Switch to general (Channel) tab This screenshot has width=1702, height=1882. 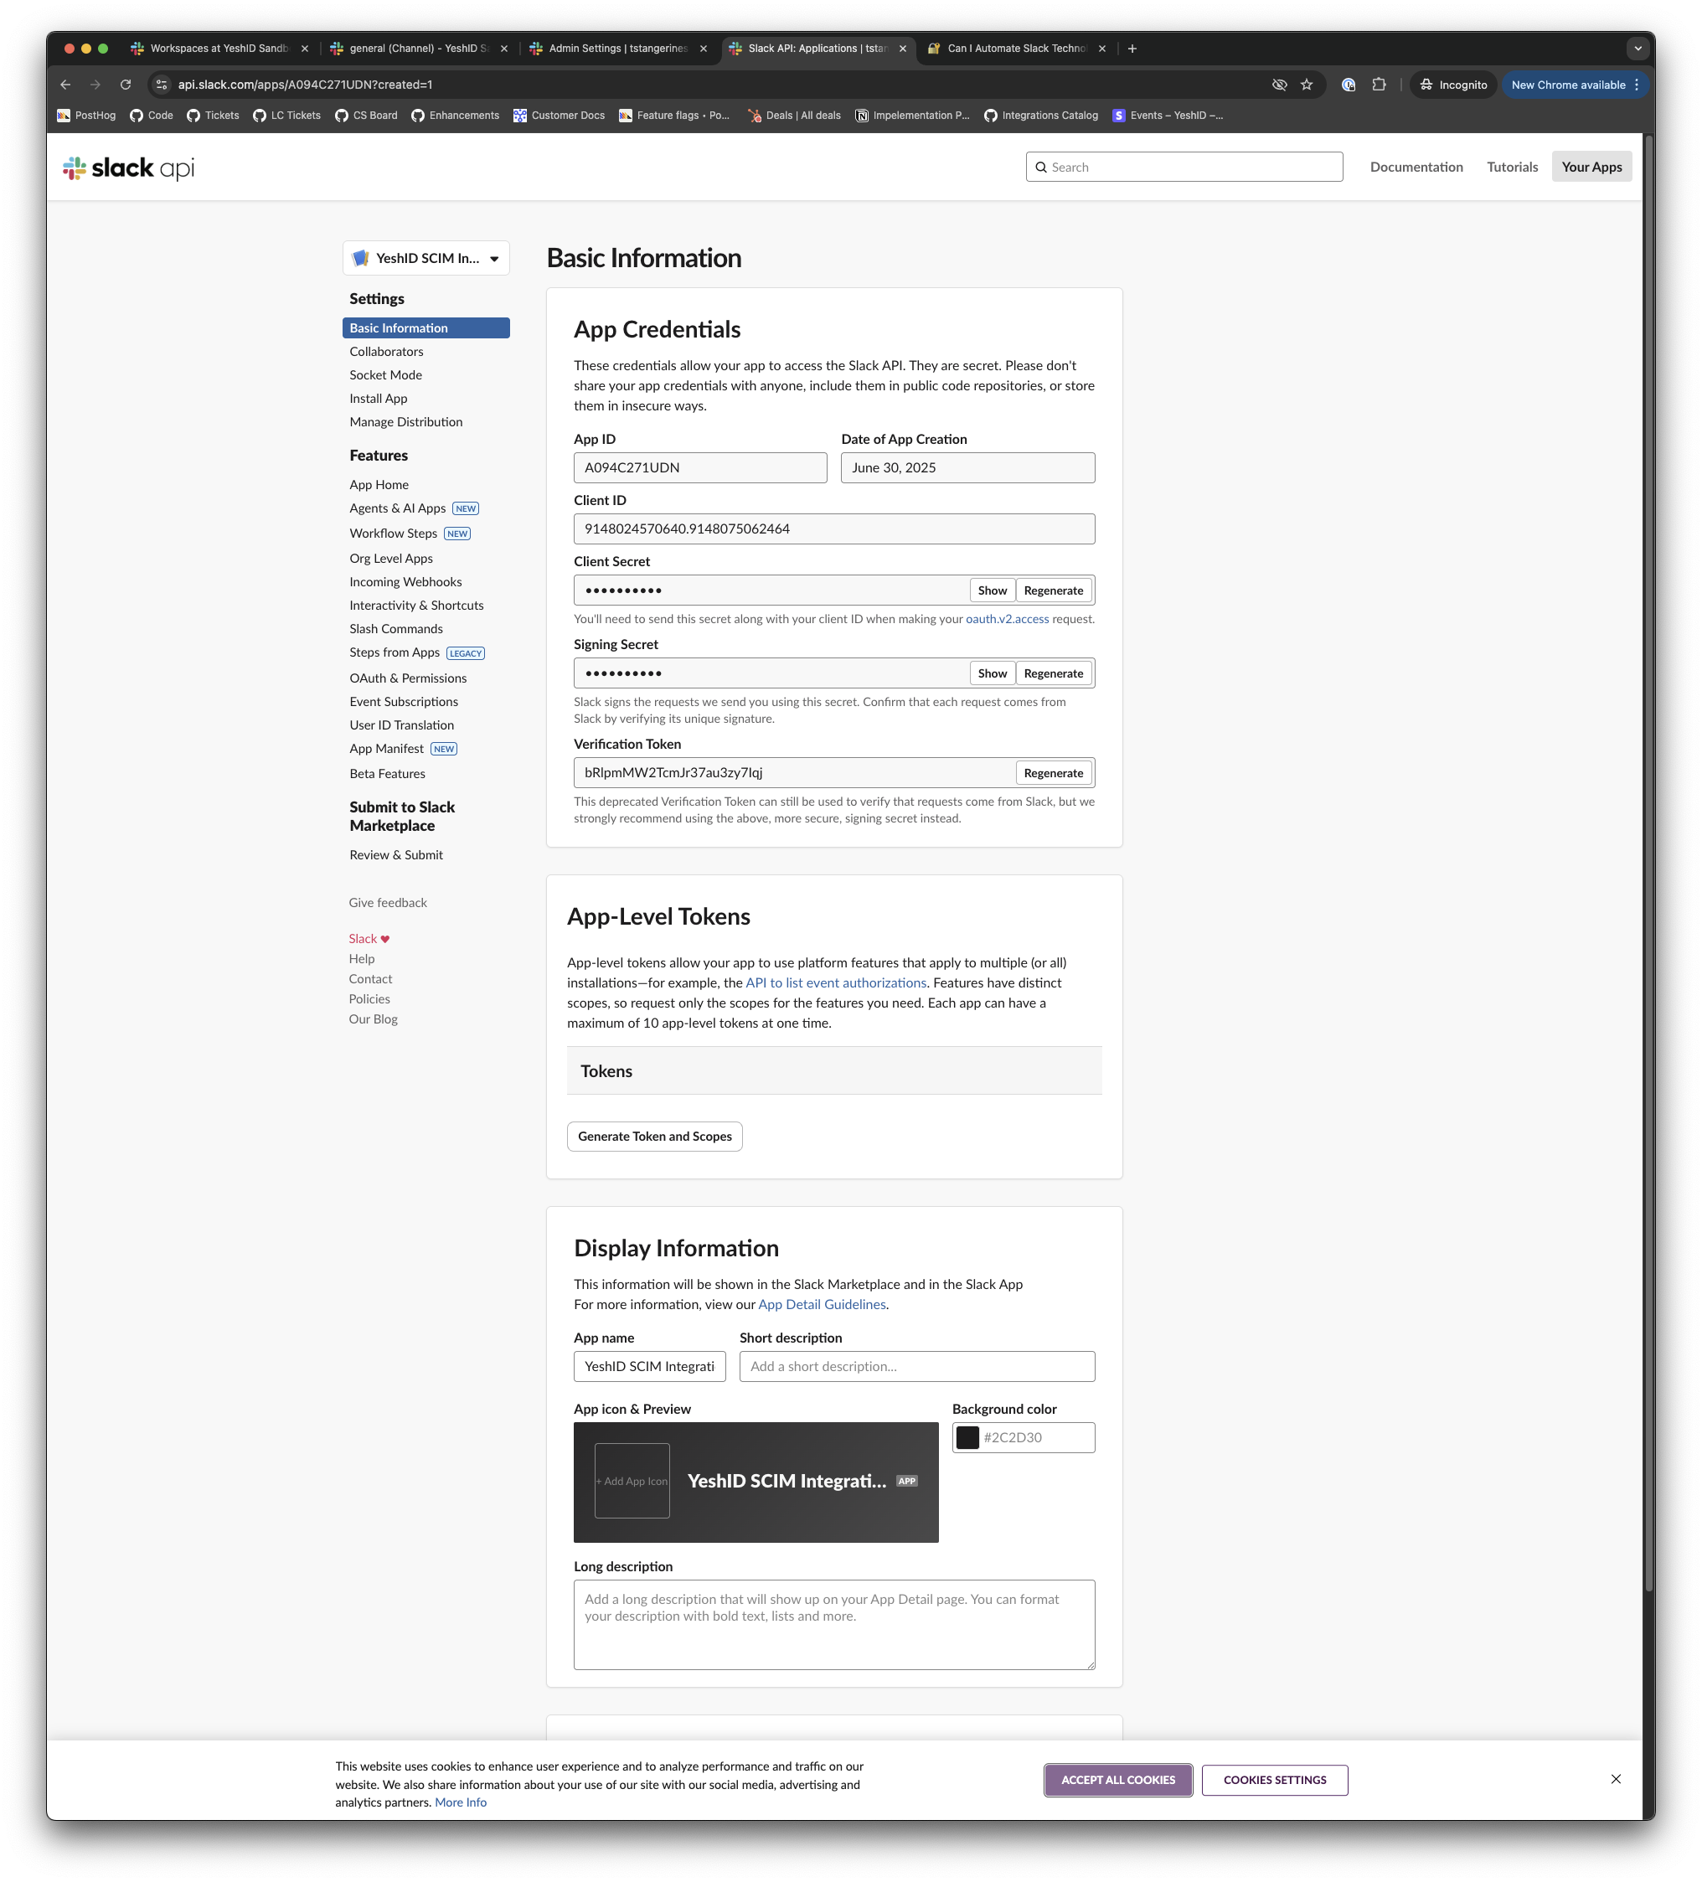(x=417, y=49)
